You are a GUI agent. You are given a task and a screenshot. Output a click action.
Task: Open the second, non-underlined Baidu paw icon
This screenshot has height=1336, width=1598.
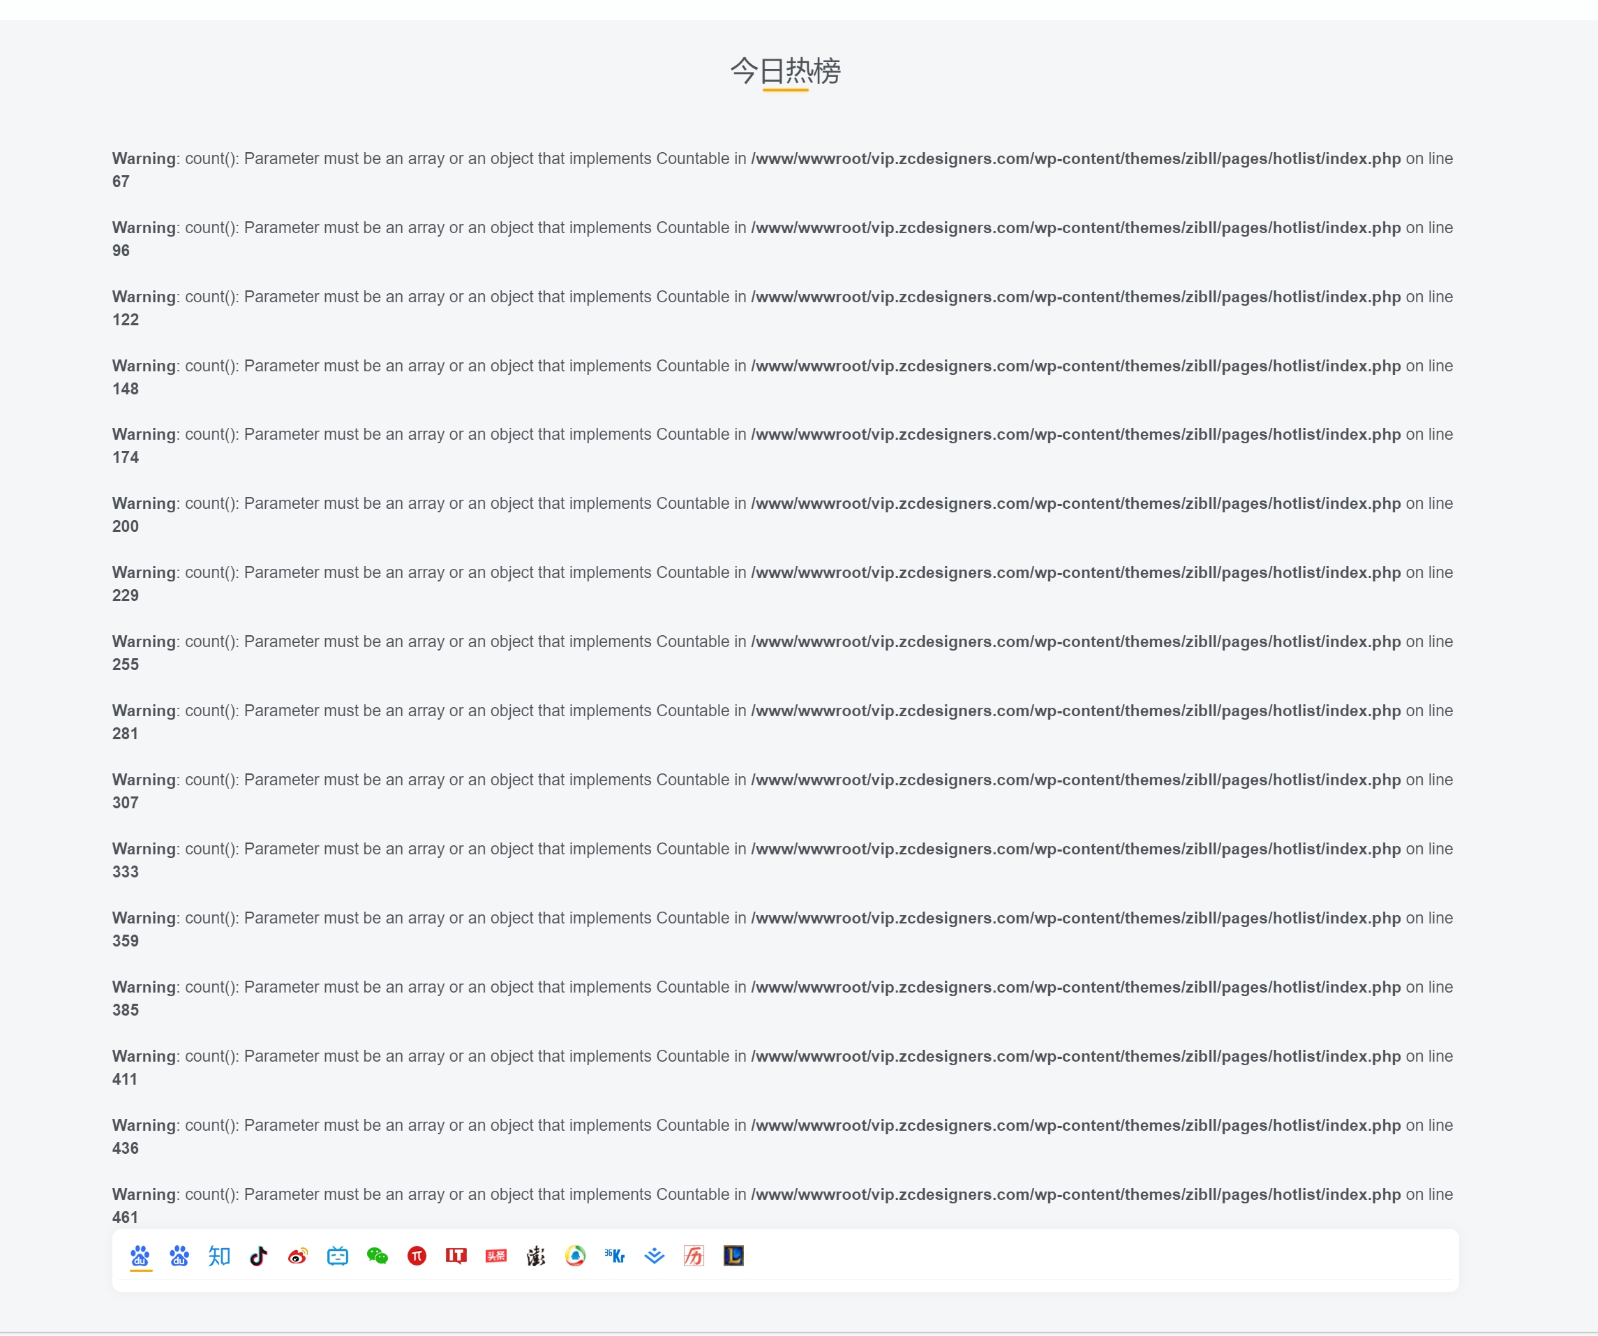pos(179,1255)
